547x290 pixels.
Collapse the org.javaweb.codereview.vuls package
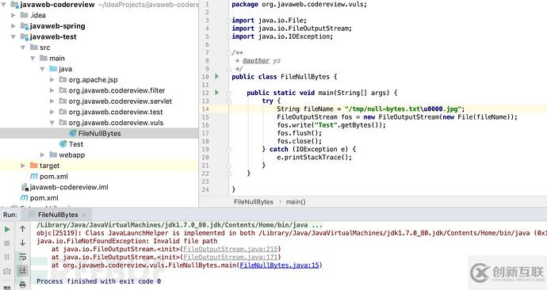(52, 123)
